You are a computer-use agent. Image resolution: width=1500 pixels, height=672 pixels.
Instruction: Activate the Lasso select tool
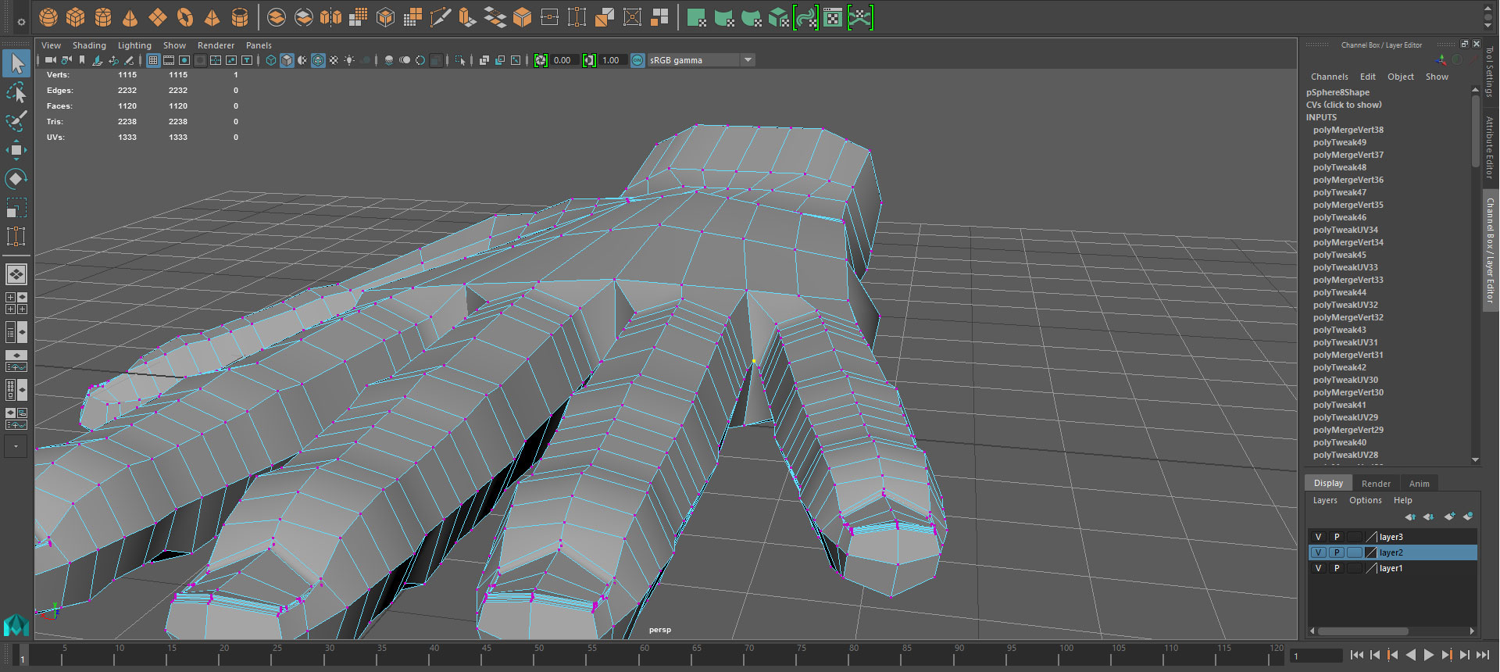(x=16, y=93)
